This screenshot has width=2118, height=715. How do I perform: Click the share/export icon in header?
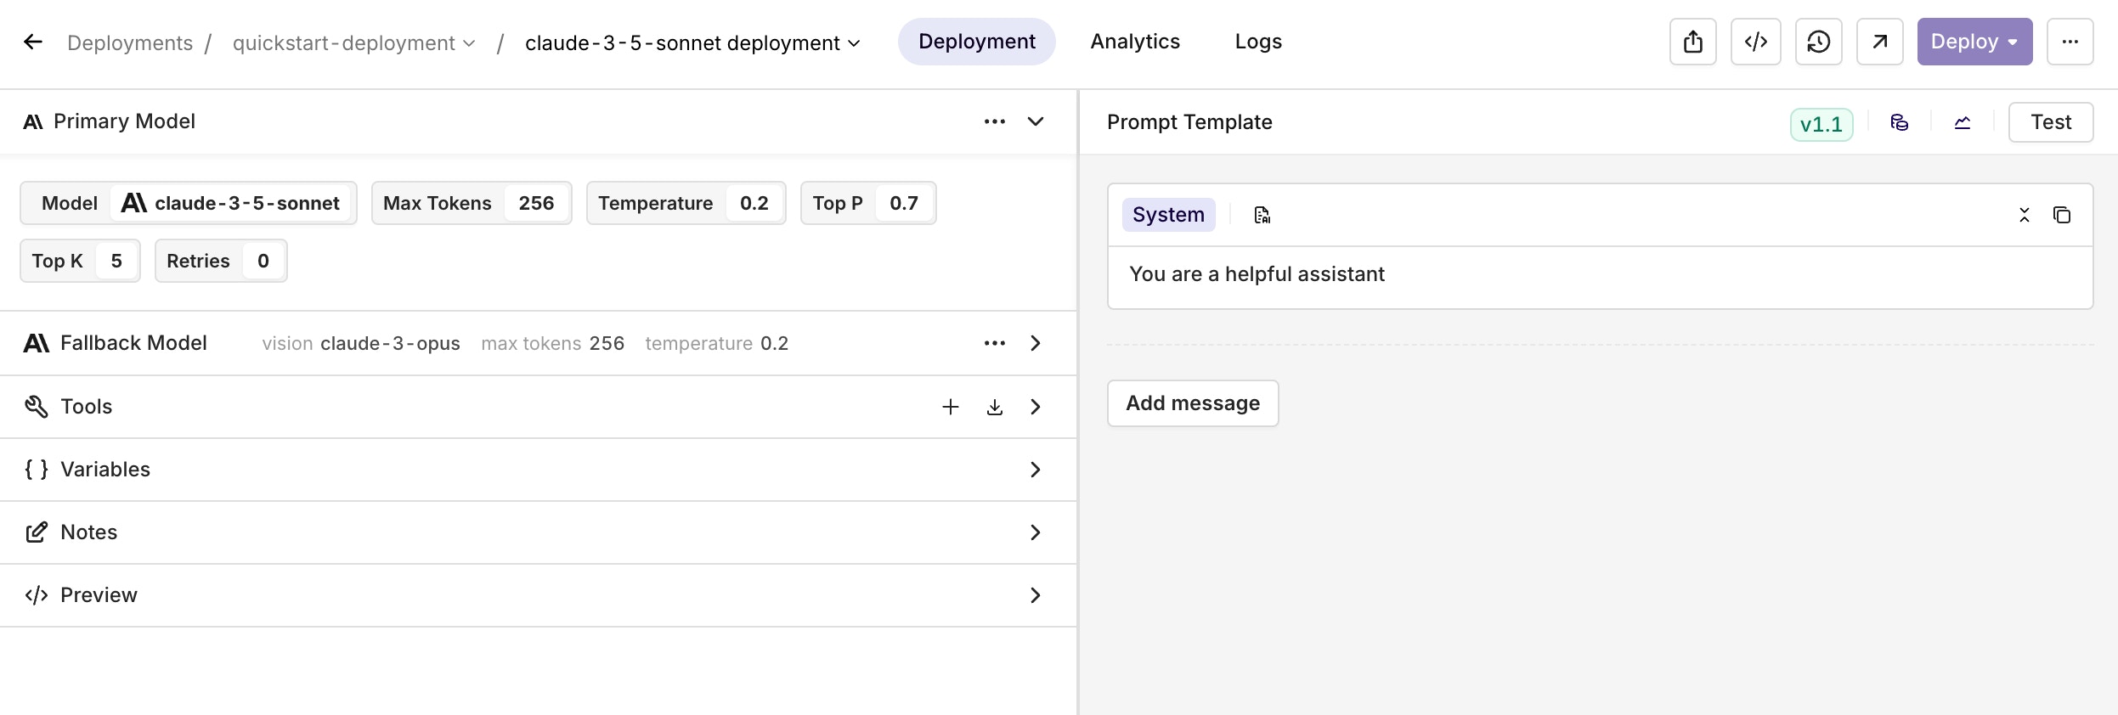point(1692,42)
